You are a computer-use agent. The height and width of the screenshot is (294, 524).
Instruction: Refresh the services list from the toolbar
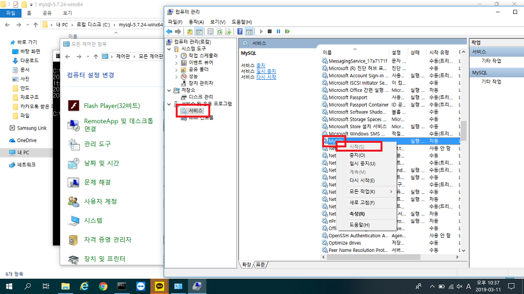pos(220,31)
